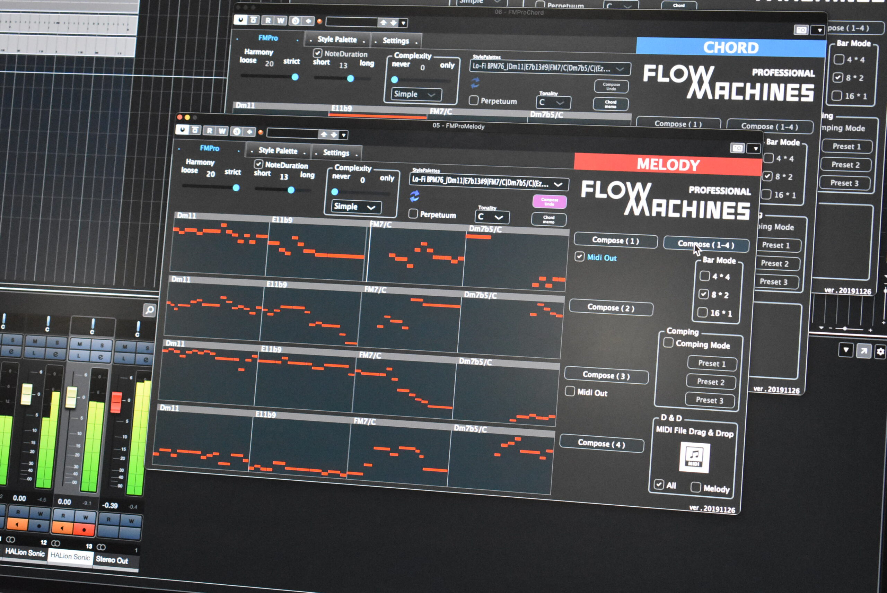The height and width of the screenshot is (593, 887).
Task: Enable Perpetuum in the Chord window
Action: [473, 100]
